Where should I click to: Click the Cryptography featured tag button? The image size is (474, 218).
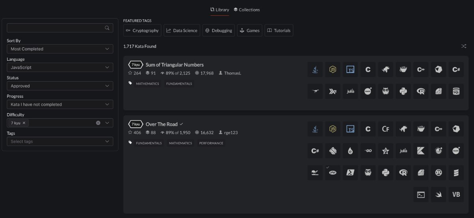coord(142,31)
